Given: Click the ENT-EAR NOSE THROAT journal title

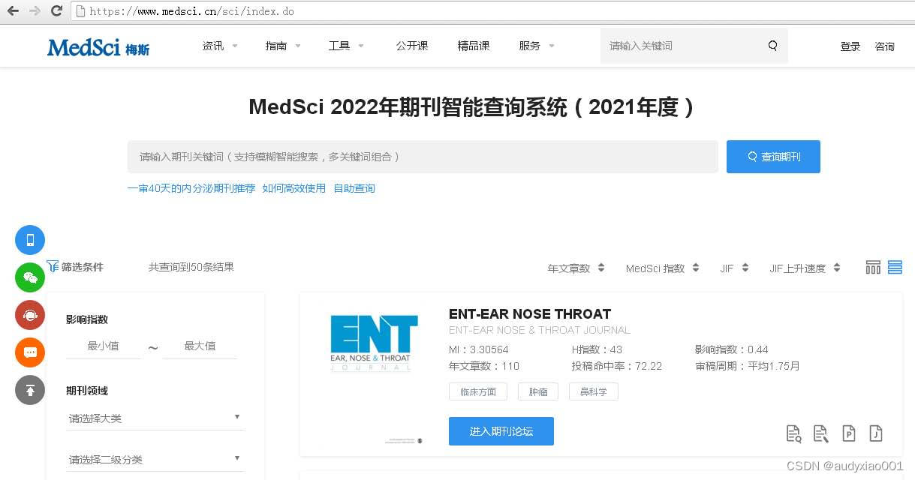Looking at the screenshot, I should pyautogui.click(x=530, y=314).
